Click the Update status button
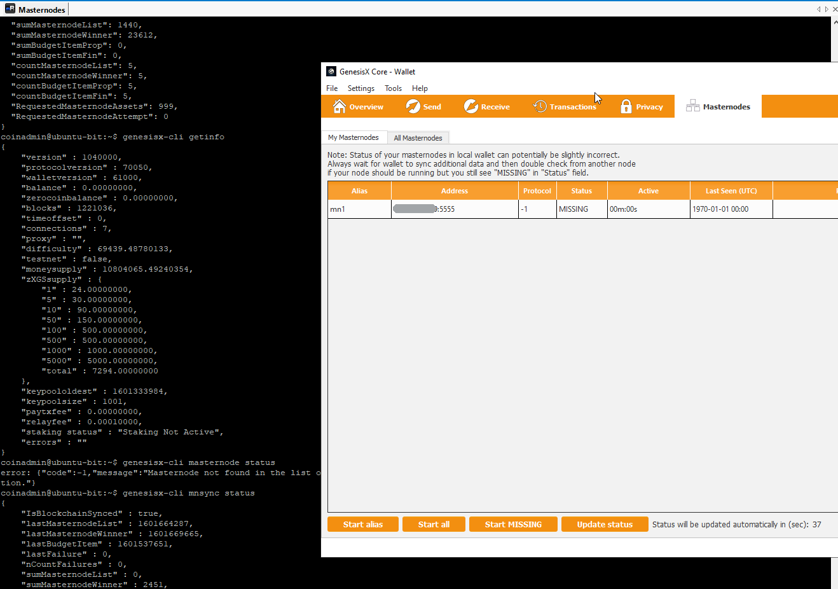Viewport: 838px width, 589px height. click(605, 524)
